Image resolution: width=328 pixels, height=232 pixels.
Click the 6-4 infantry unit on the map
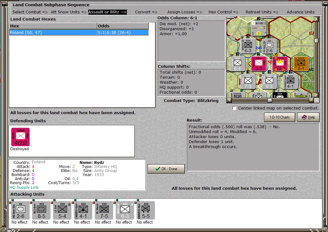pos(237,64)
